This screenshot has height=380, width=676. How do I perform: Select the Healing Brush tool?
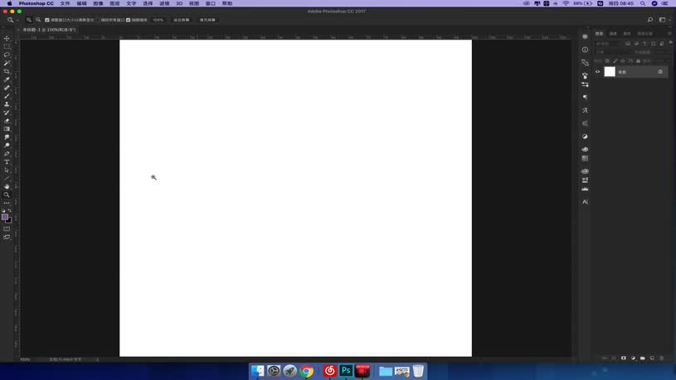pyautogui.click(x=7, y=88)
